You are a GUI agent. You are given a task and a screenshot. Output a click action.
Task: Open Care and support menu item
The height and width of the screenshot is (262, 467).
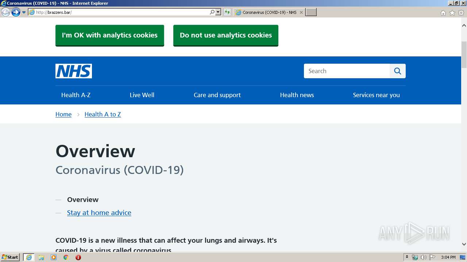click(x=217, y=95)
